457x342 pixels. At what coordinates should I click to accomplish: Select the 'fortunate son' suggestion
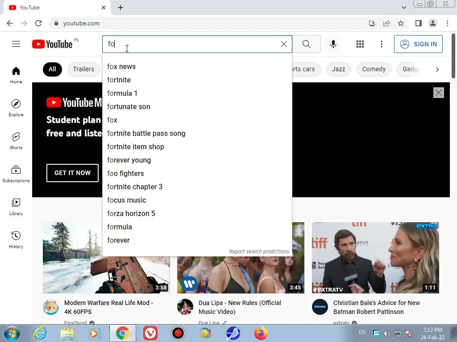click(x=197, y=107)
